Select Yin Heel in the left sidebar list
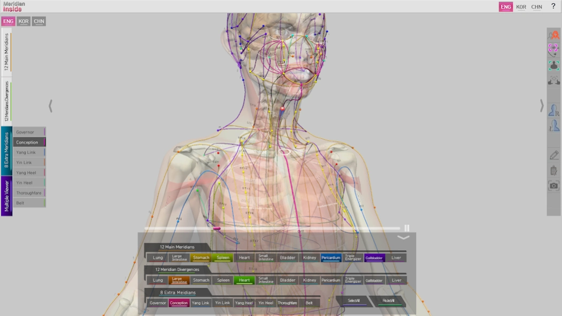The height and width of the screenshot is (316, 562). click(x=29, y=183)
